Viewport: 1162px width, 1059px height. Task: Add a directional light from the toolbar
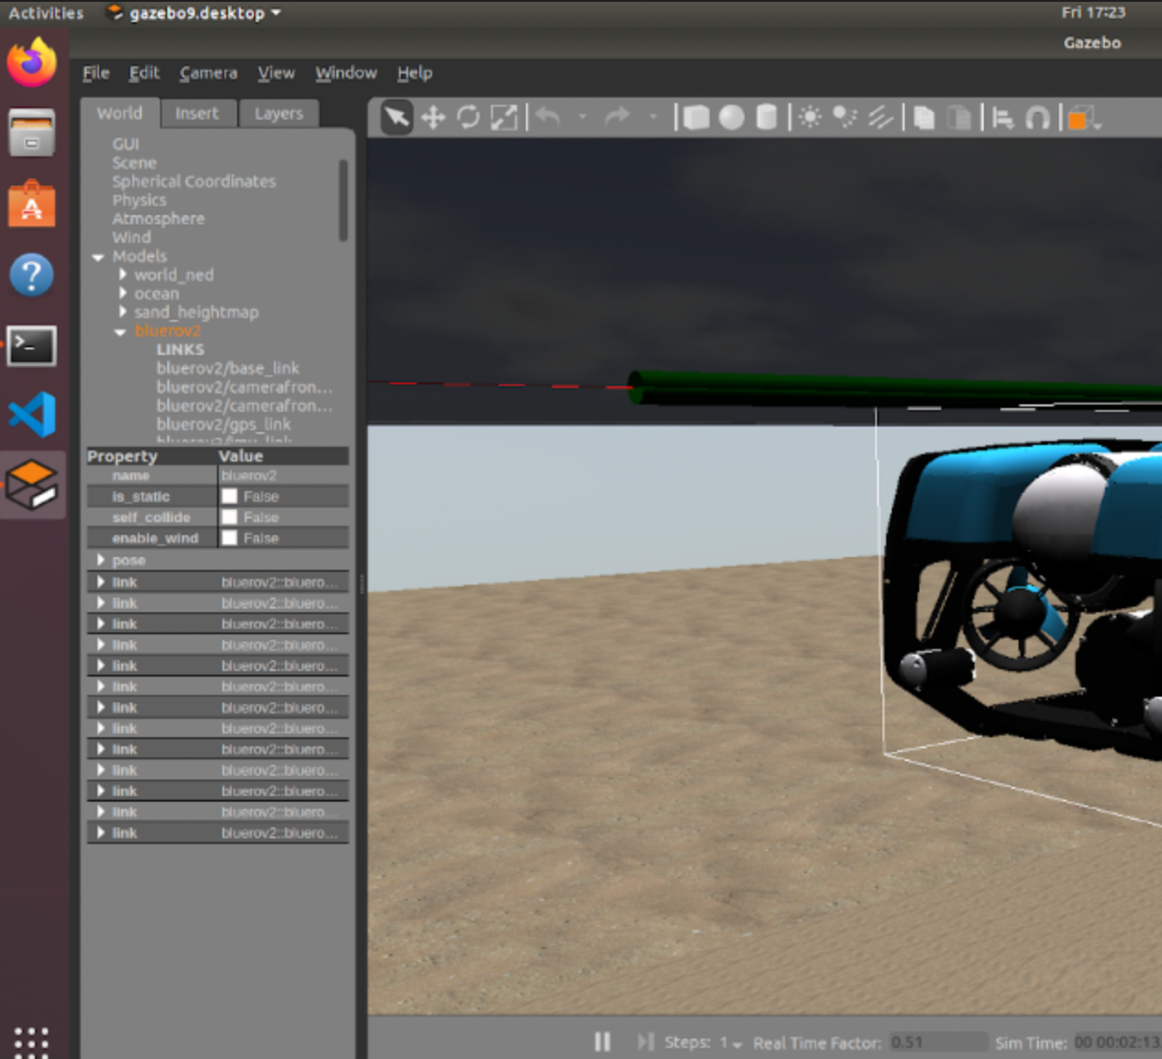881,118
